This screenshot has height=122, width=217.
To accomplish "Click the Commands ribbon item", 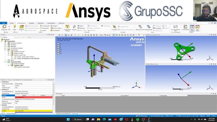I will click(x=45, y=26).
